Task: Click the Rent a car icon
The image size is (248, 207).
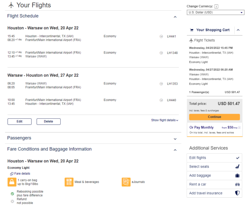Action: click(237, 184)
